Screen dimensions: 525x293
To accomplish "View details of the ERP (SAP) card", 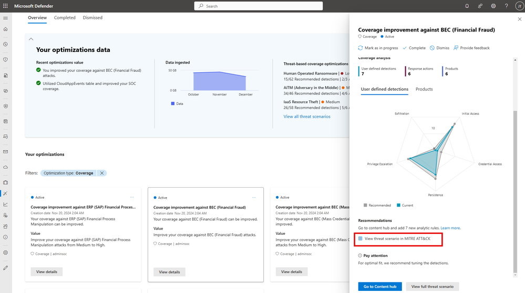I will click(x=47, y=272).
